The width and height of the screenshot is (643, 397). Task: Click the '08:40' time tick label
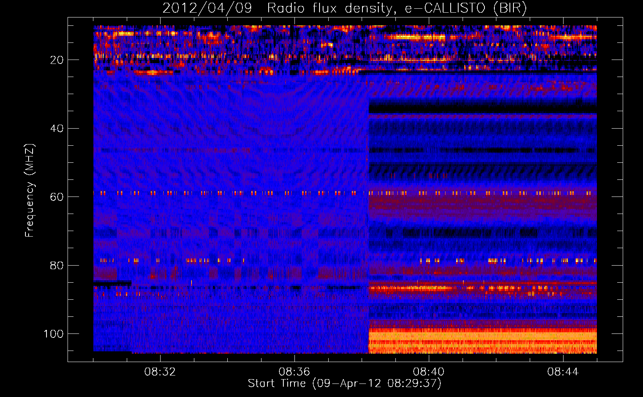point(429,372)
